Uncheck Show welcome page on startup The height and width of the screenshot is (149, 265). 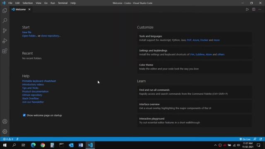[24, 115]
